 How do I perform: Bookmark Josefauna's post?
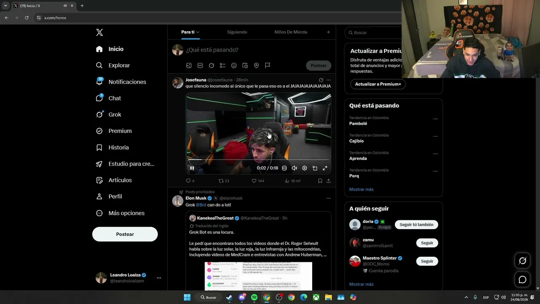coord(320,181)
